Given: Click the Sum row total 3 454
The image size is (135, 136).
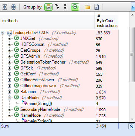Looking at the screenshot, I should coord(101,126).
